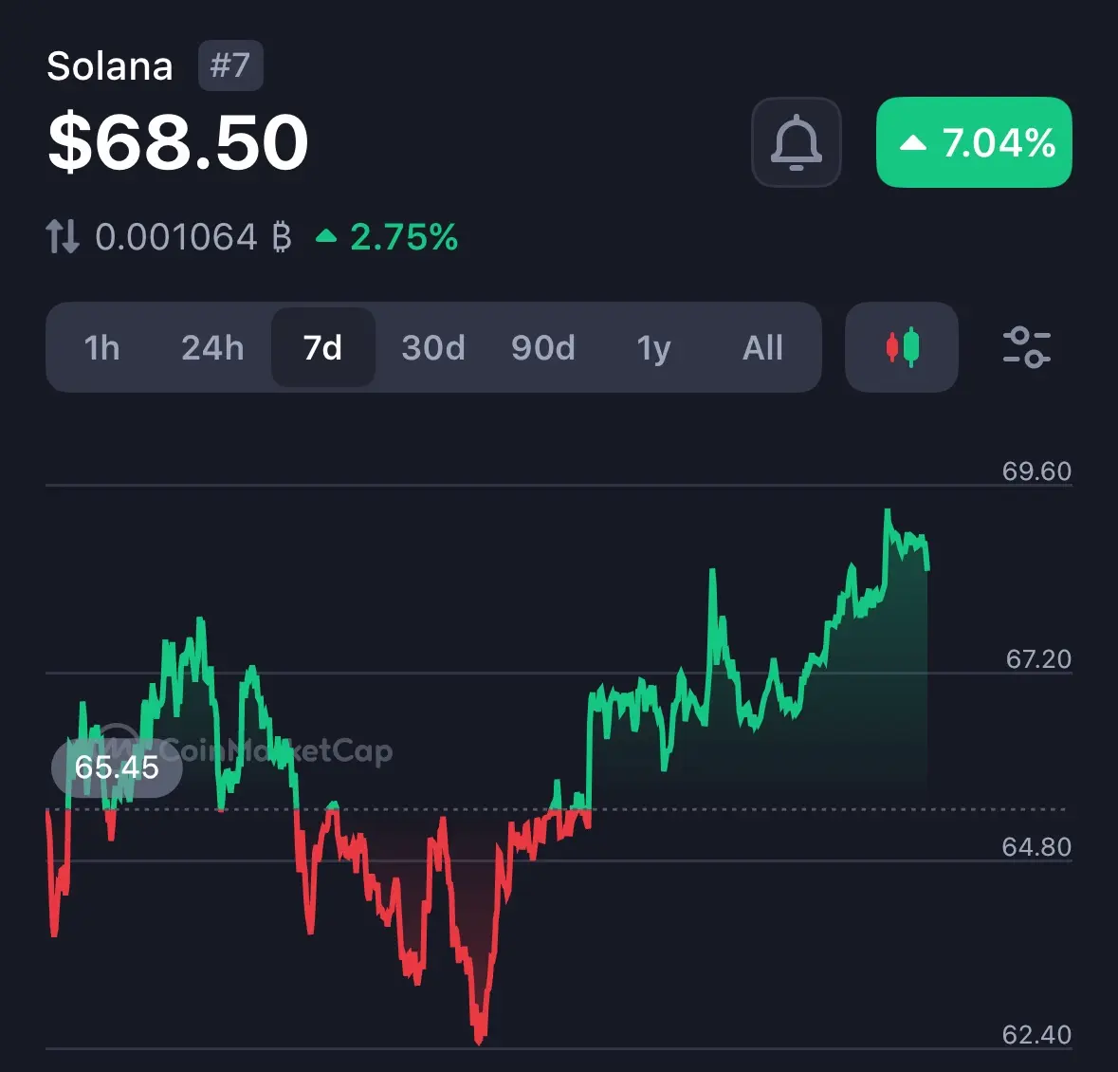The image size is (1118, 1072).
Task: Select the 7d time range
Action: [323, 348]
